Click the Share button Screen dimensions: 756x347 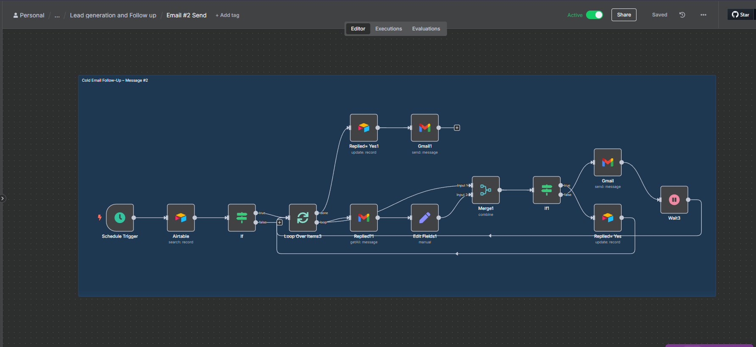[x=624, y=15]
